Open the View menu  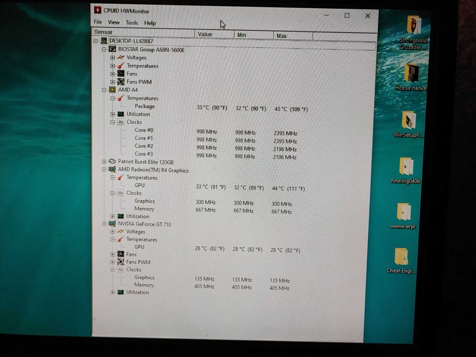tap(114, 22)
